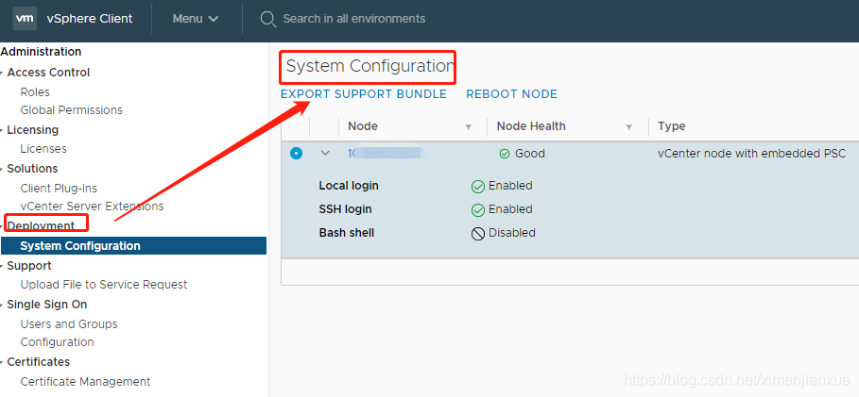
Task: Click the SSH login enabled checkmark icon
Action: point(478,210)
